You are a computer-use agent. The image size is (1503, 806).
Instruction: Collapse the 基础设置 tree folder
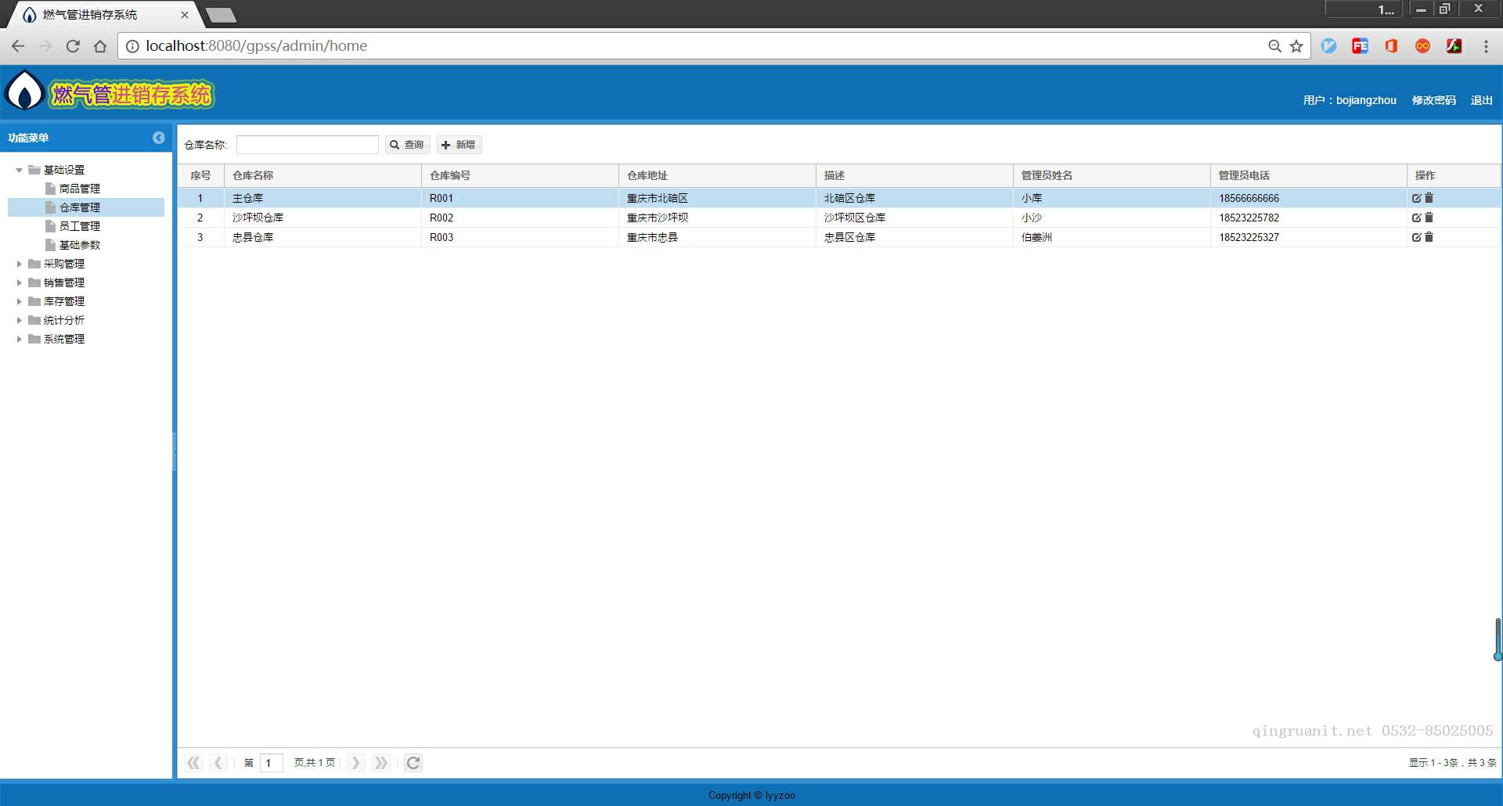[x=20, y=170]
